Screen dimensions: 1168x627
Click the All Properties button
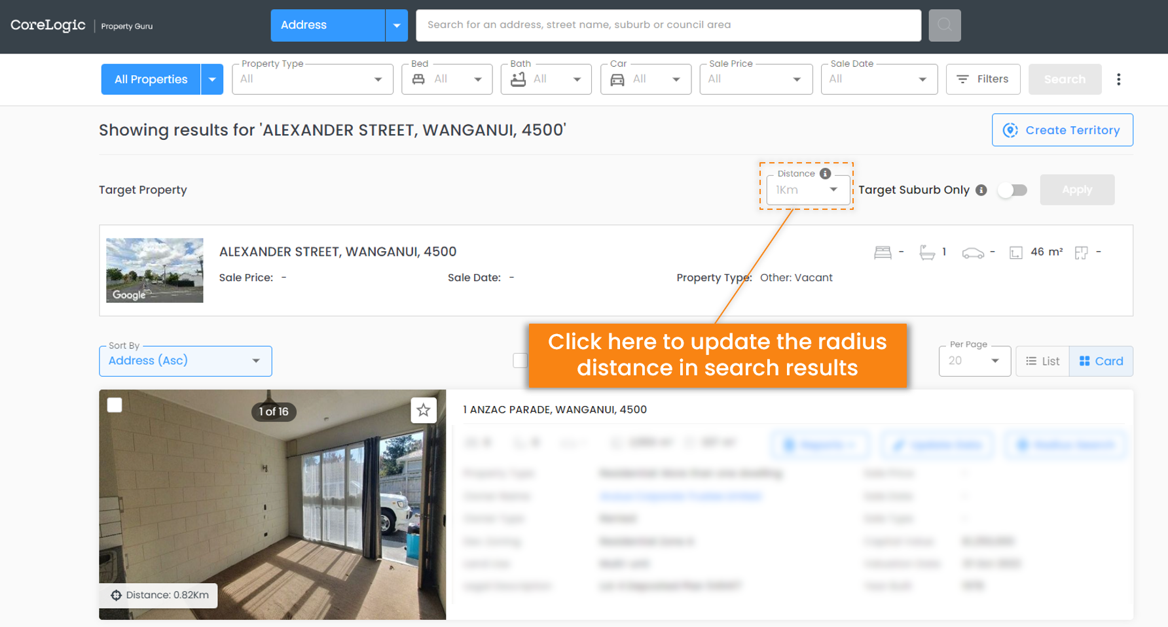tap(151, 79)
